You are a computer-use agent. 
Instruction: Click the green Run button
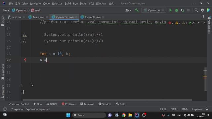pyautogui.click(x=170, y=10)
